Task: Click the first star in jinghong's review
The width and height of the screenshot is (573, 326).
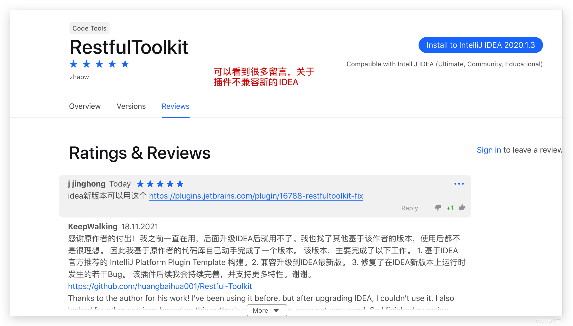Action: pyautogui.click(x=140, y=184)
